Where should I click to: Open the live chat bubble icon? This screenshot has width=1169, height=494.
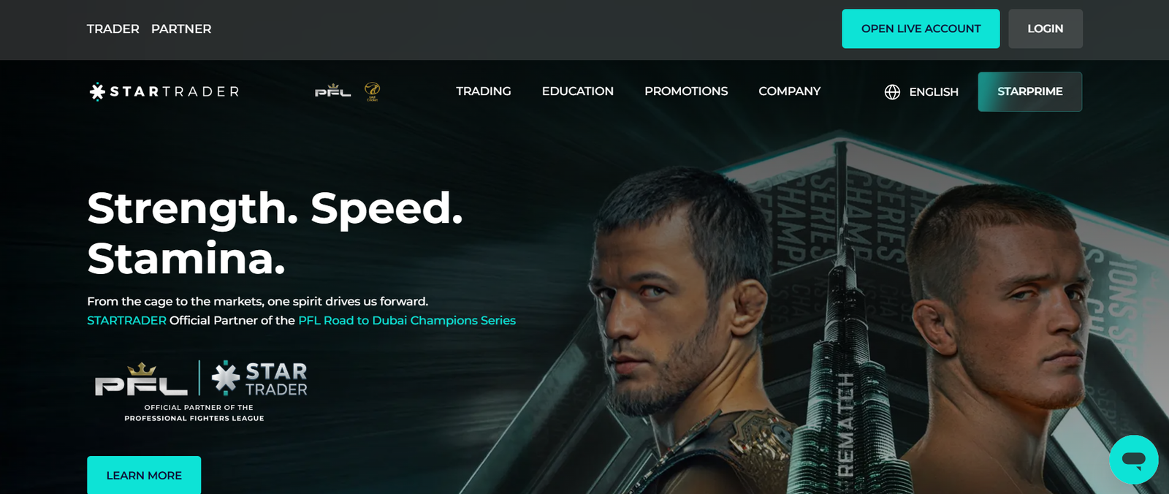(1133, 460)
